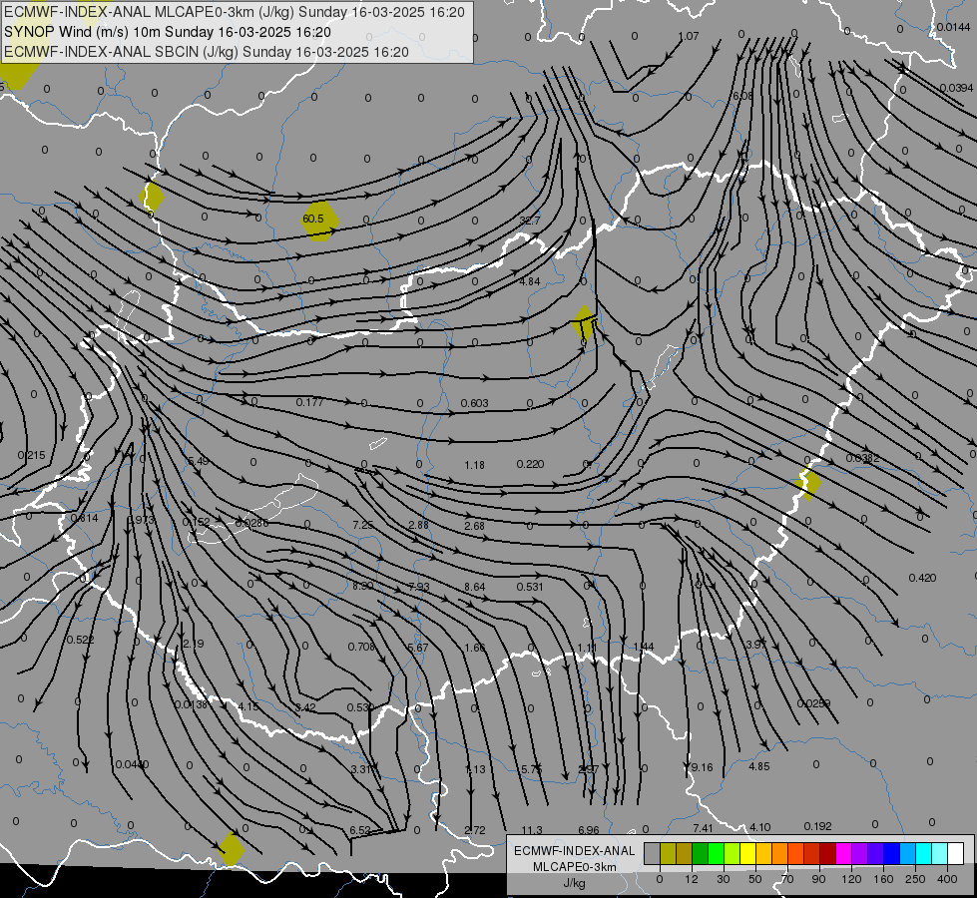Click the legend tick label 70
977x898 pixels.
click(x=787, y=879)
